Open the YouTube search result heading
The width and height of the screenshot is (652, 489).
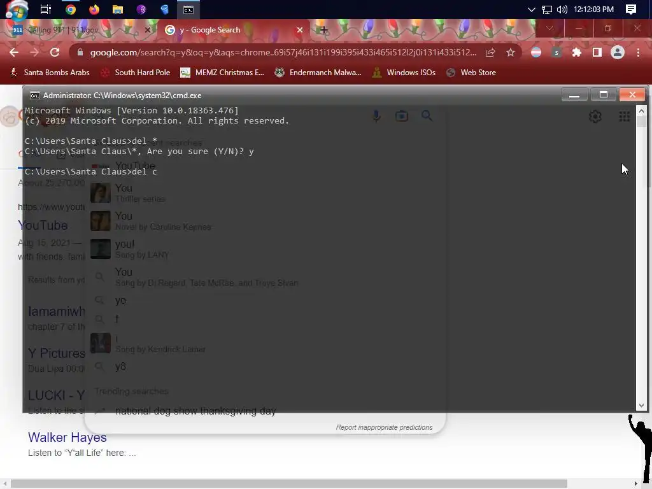click(x=43, y=225)
